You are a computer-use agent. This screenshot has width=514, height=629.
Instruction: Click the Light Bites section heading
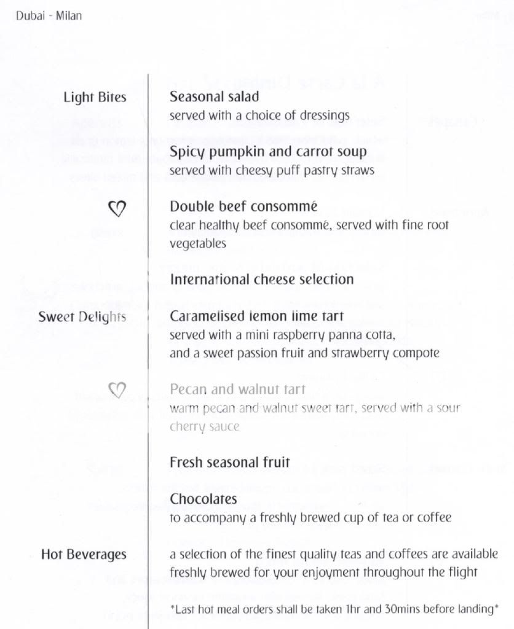95,97
